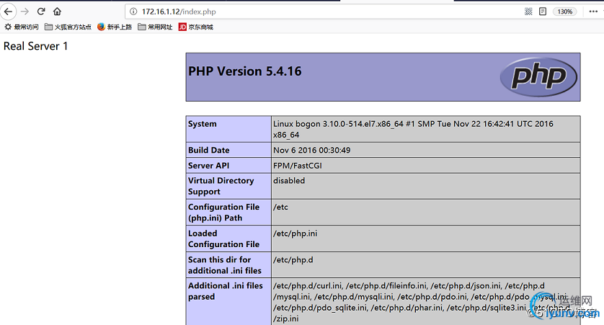Click the /etc path value

[x=280, y=207]
